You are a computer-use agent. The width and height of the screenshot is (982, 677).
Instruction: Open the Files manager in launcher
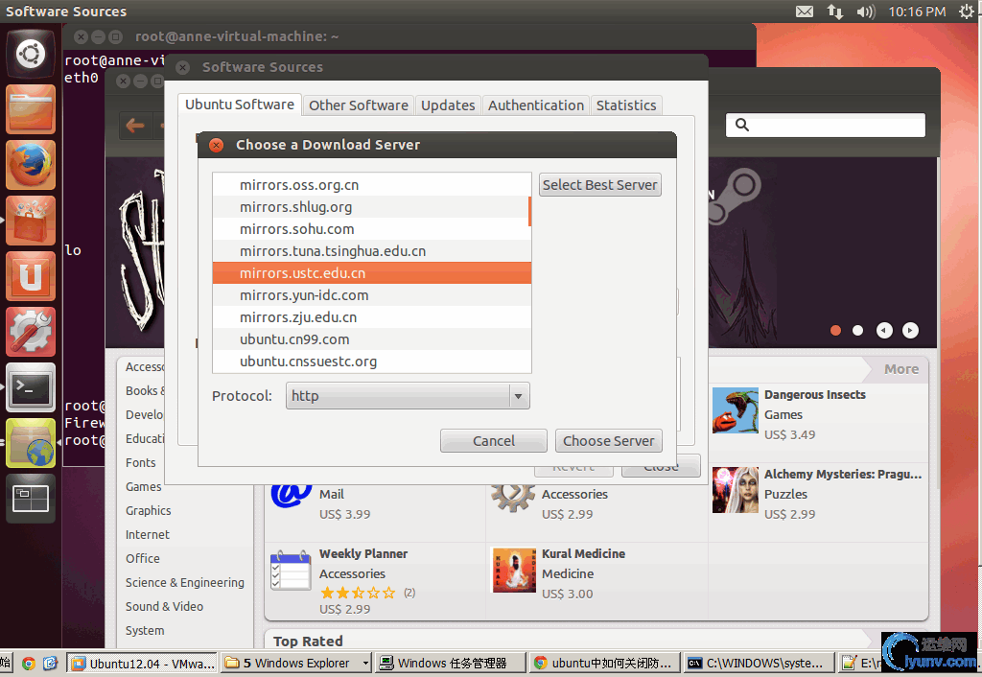point(31,109)
